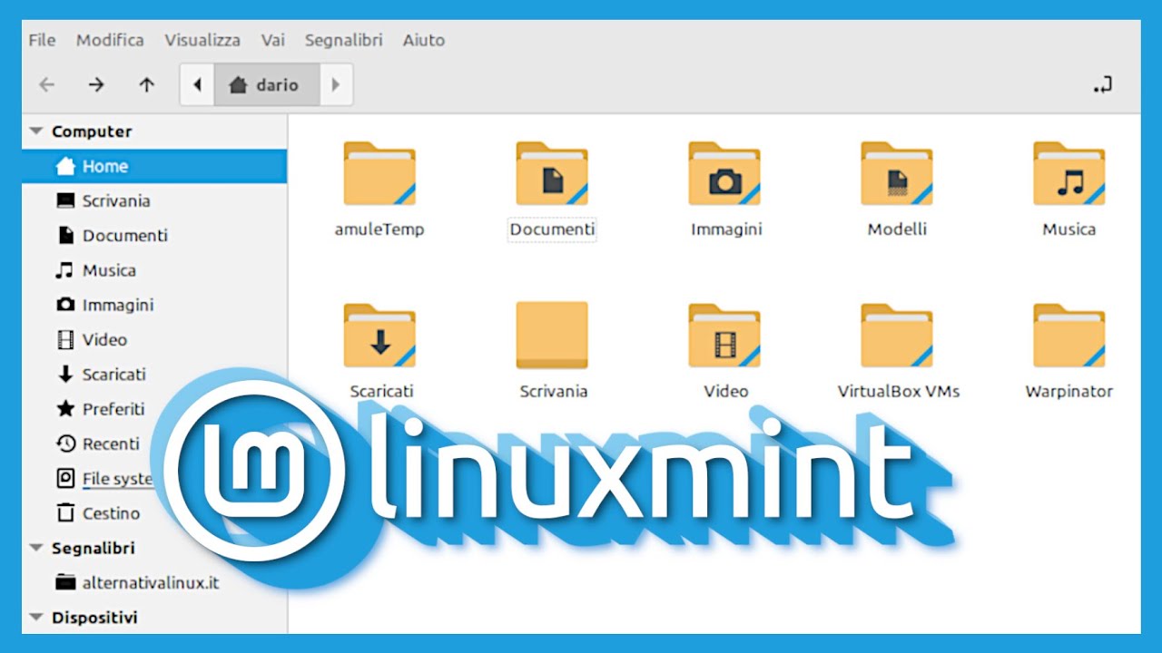
Task: Open the File menu
Action: [x=42, y=40]
